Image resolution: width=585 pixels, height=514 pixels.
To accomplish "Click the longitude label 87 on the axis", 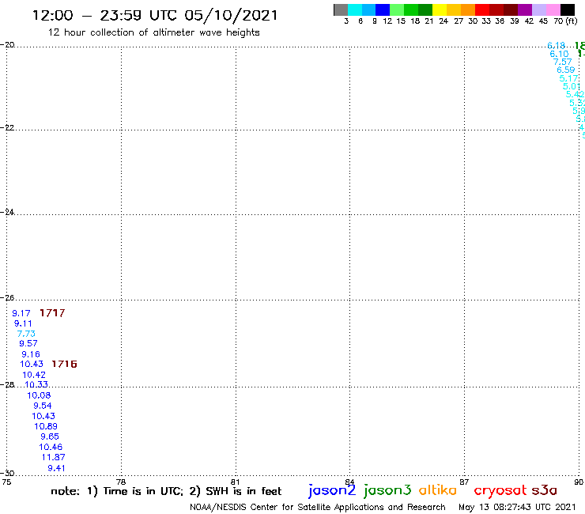I will coord(464,482).
